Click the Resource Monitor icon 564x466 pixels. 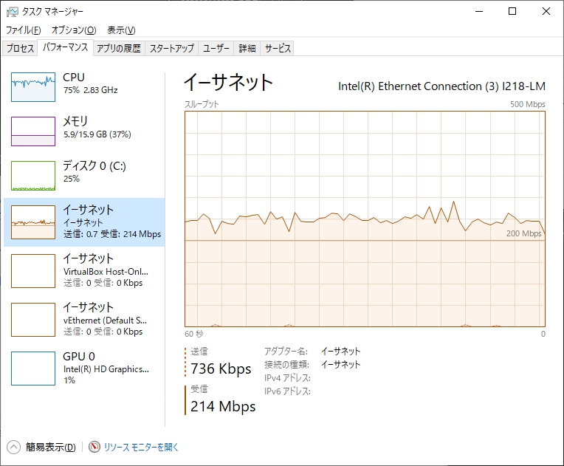(x=94, y=447)
